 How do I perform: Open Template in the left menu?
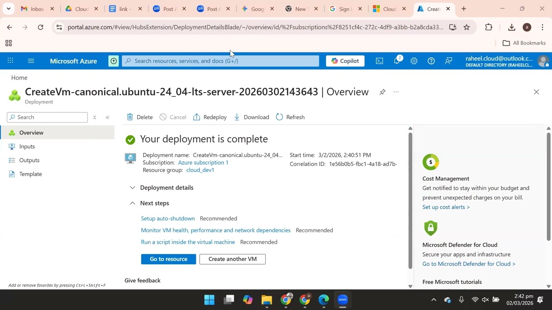57,174
